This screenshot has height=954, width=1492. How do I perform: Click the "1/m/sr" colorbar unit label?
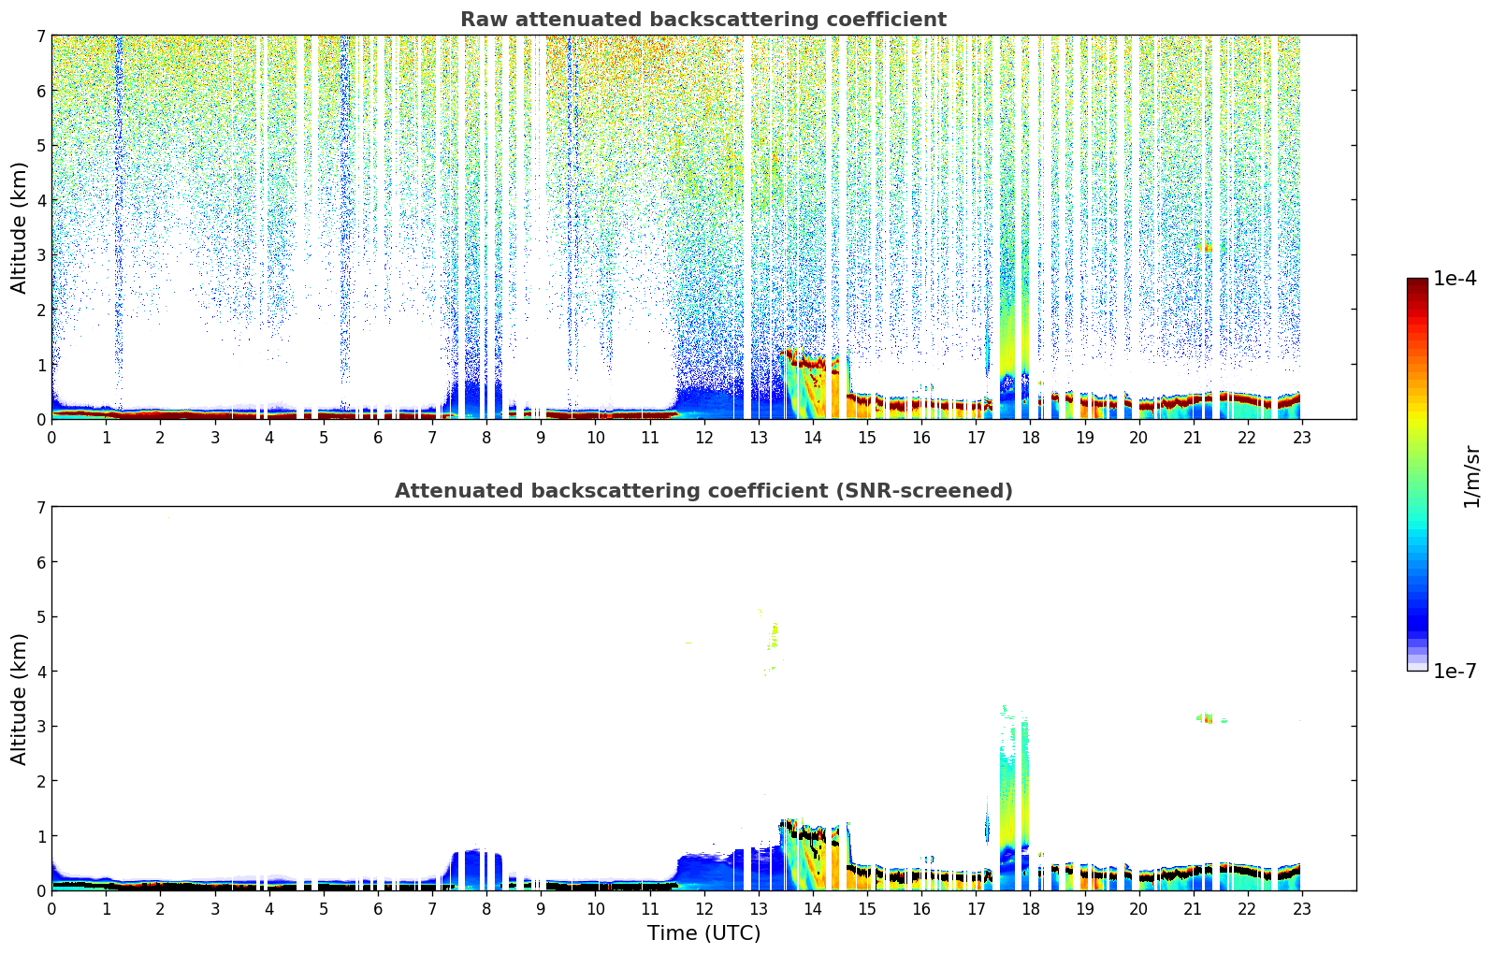coord(1471,476)
